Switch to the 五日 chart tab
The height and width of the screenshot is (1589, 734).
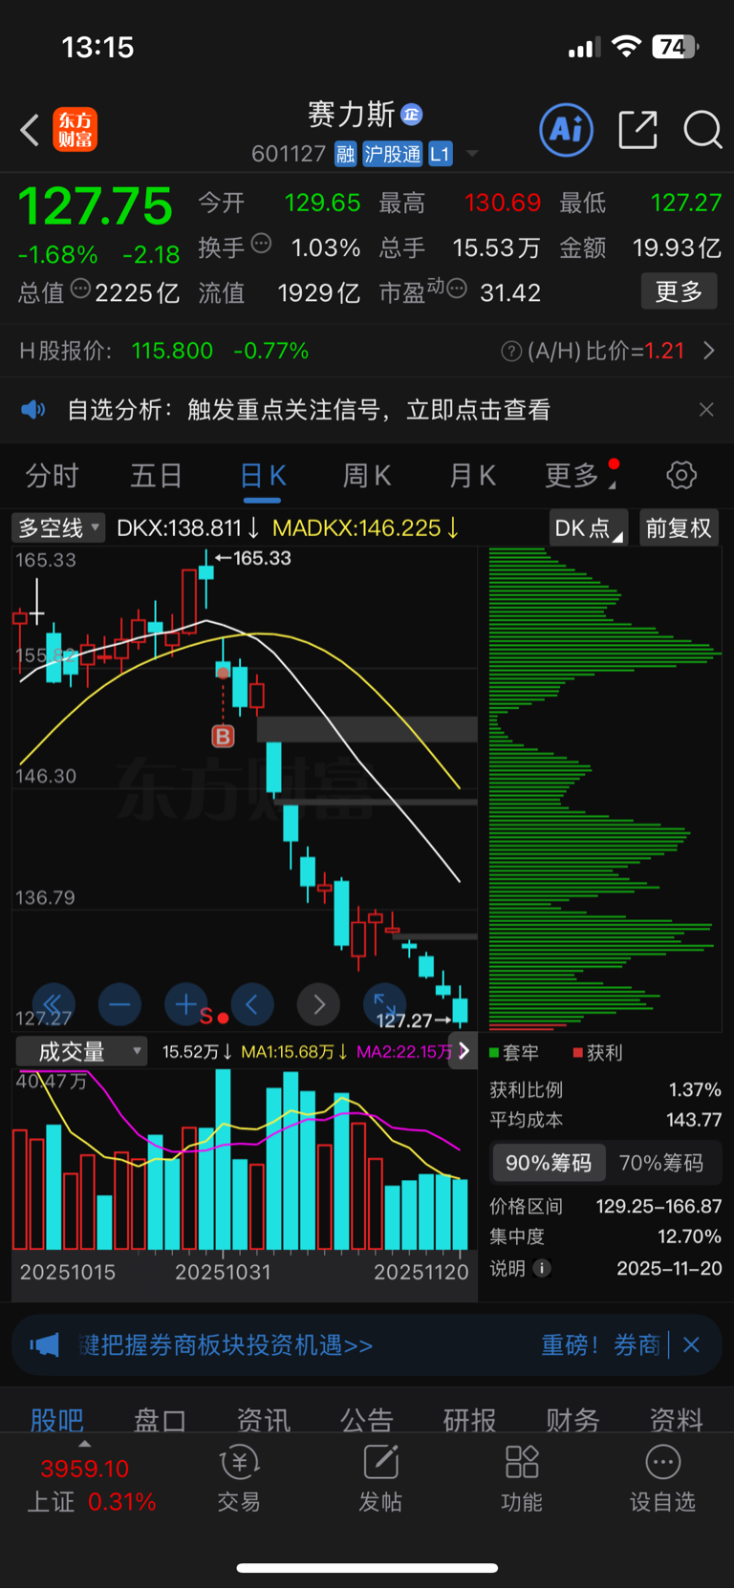[x=156, y=475]
